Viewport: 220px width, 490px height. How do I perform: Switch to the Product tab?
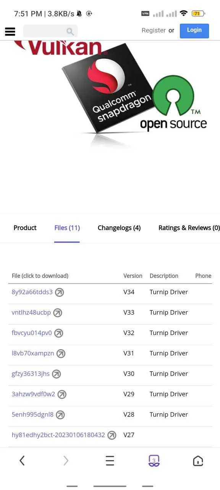tap(25, 228)
